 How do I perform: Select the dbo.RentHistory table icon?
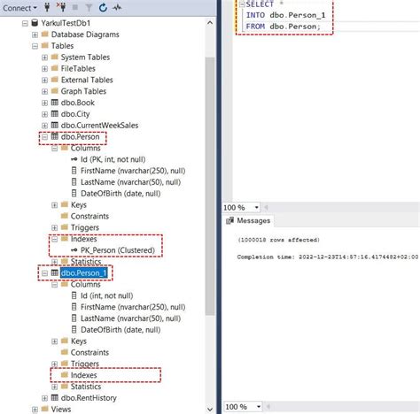click(x=55, y=397)
